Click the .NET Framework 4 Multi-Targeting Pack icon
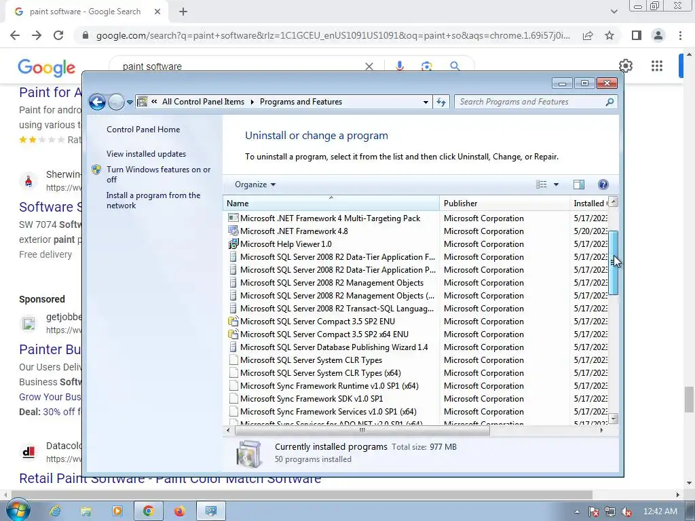The height and width of the screenshot is (521, 695). (233, 218)
